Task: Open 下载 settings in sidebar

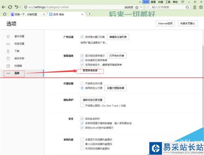Action: 17,51
